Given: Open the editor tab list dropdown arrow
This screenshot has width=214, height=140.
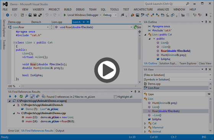Looking at the screenshot, I should tap(140, 22).
